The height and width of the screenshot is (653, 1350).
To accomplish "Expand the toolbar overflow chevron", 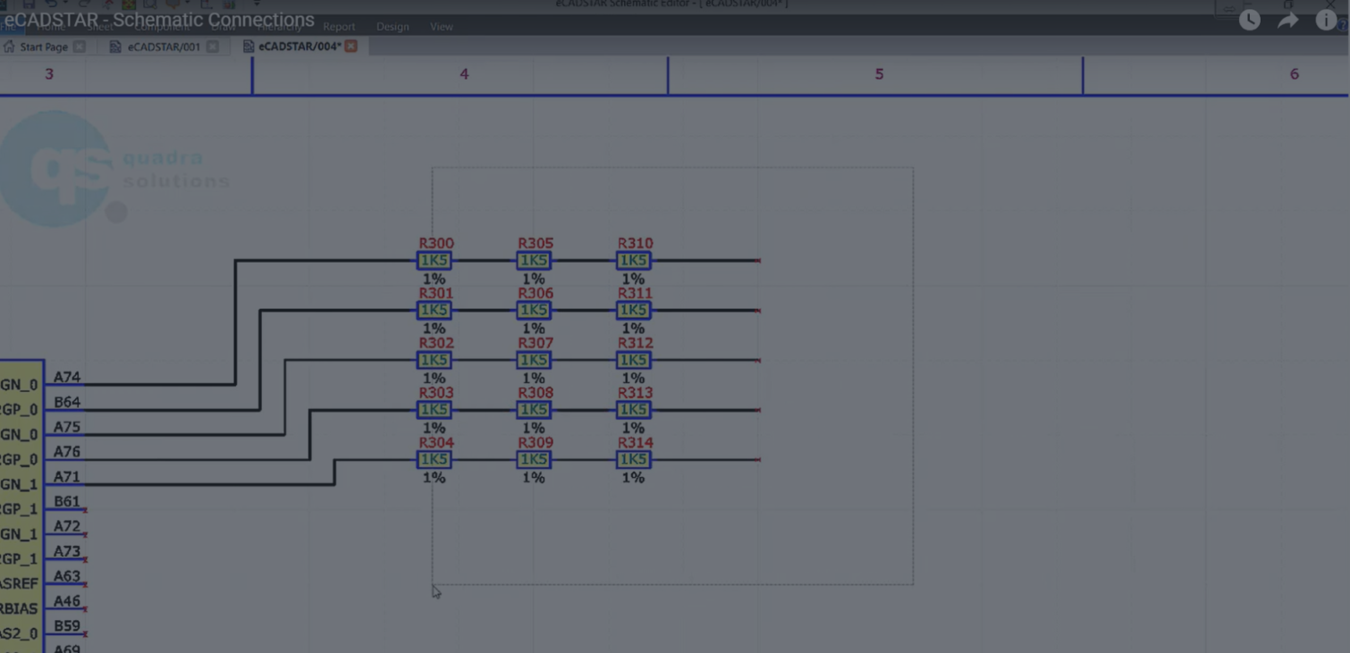I will 257,4.
